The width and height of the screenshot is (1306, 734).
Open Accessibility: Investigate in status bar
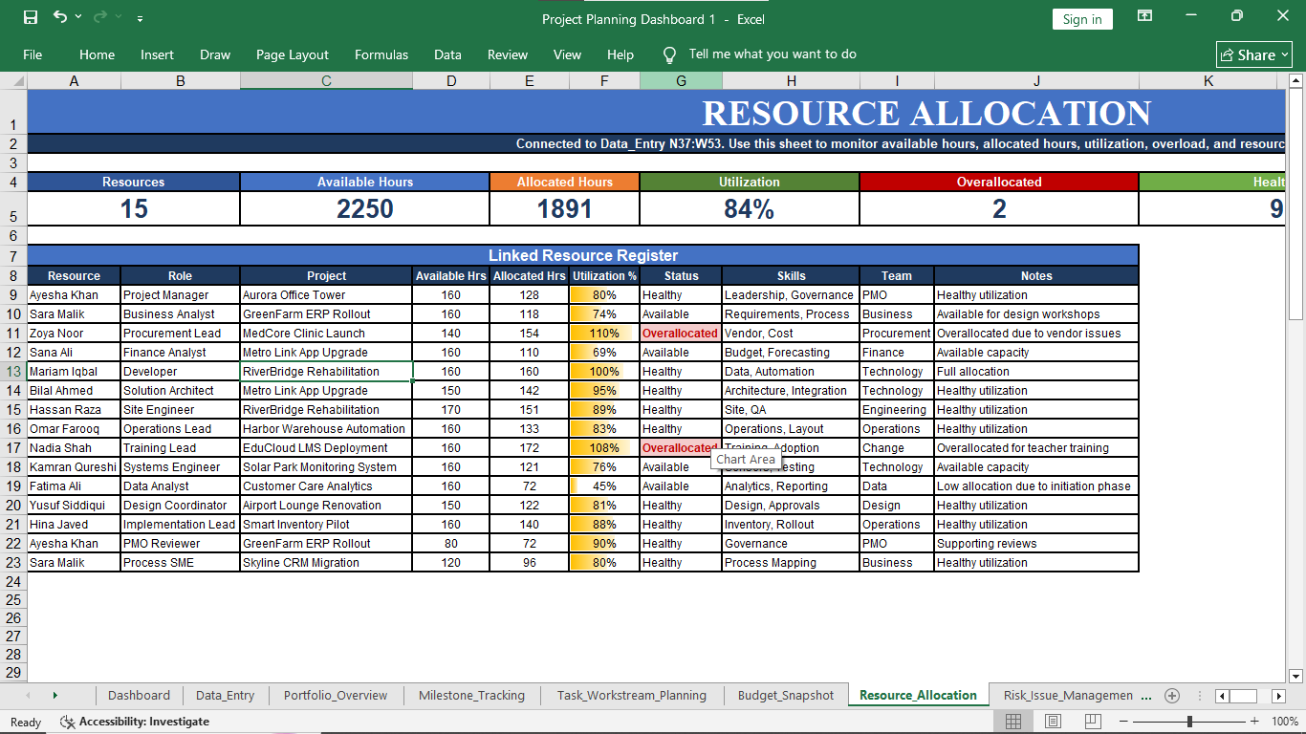(135, 722)
